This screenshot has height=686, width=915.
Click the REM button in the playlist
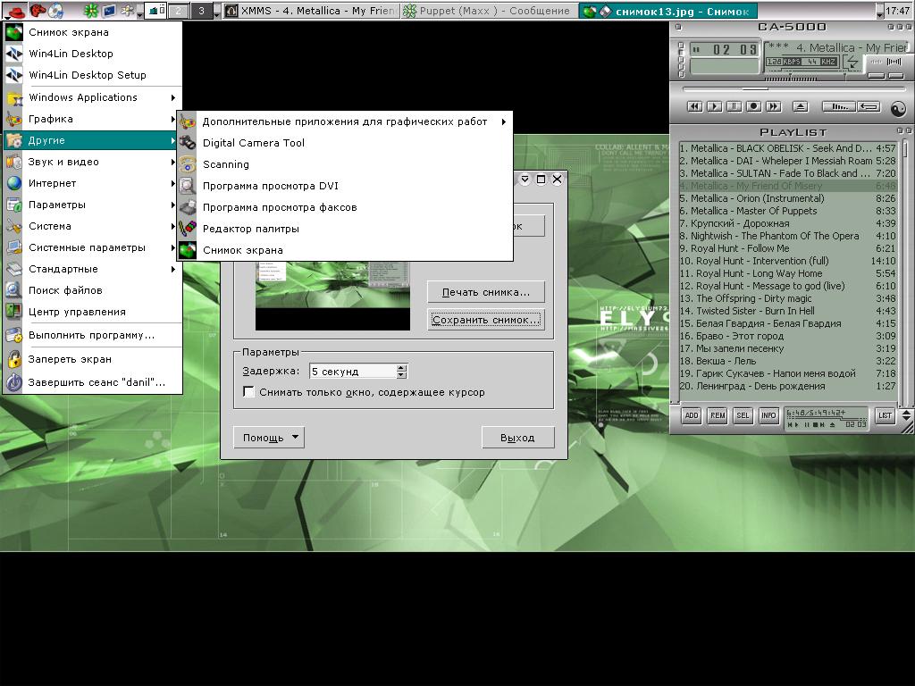click(718, 415)
